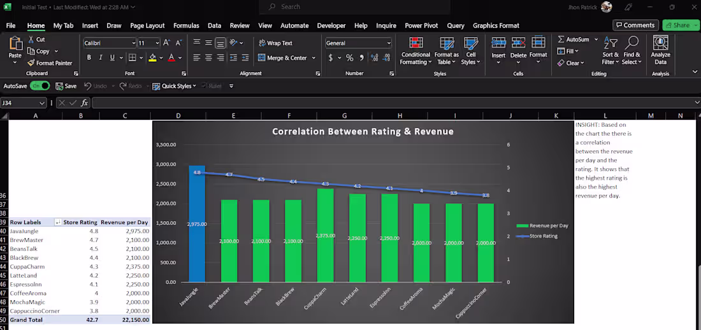The image size is (701, 330).
Task: Toggle Italic formatting
Action: coord(100,58)
